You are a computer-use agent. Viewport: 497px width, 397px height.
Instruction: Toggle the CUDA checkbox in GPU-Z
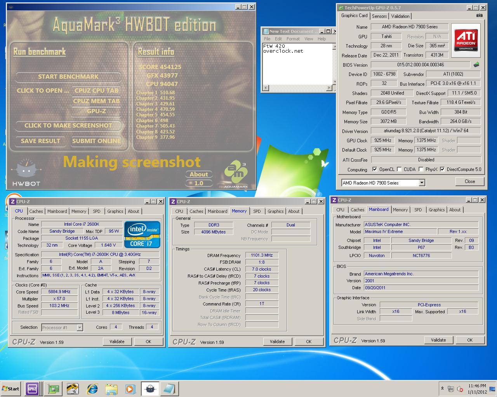[399, 169]
